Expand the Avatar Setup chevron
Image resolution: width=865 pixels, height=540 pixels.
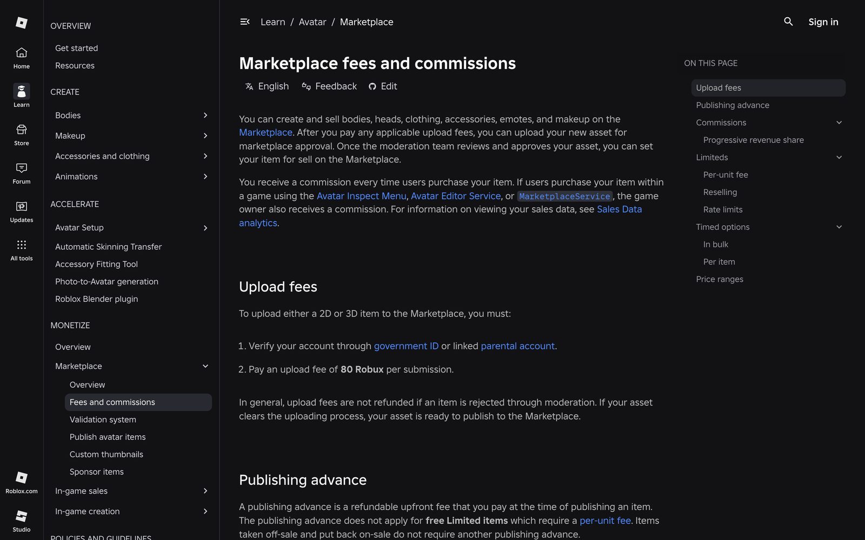tap(205, 228)
